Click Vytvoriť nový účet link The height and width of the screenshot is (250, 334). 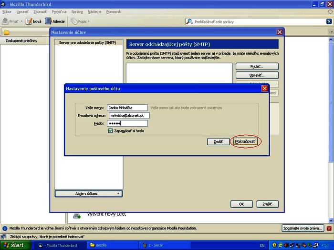click(106, 214)
